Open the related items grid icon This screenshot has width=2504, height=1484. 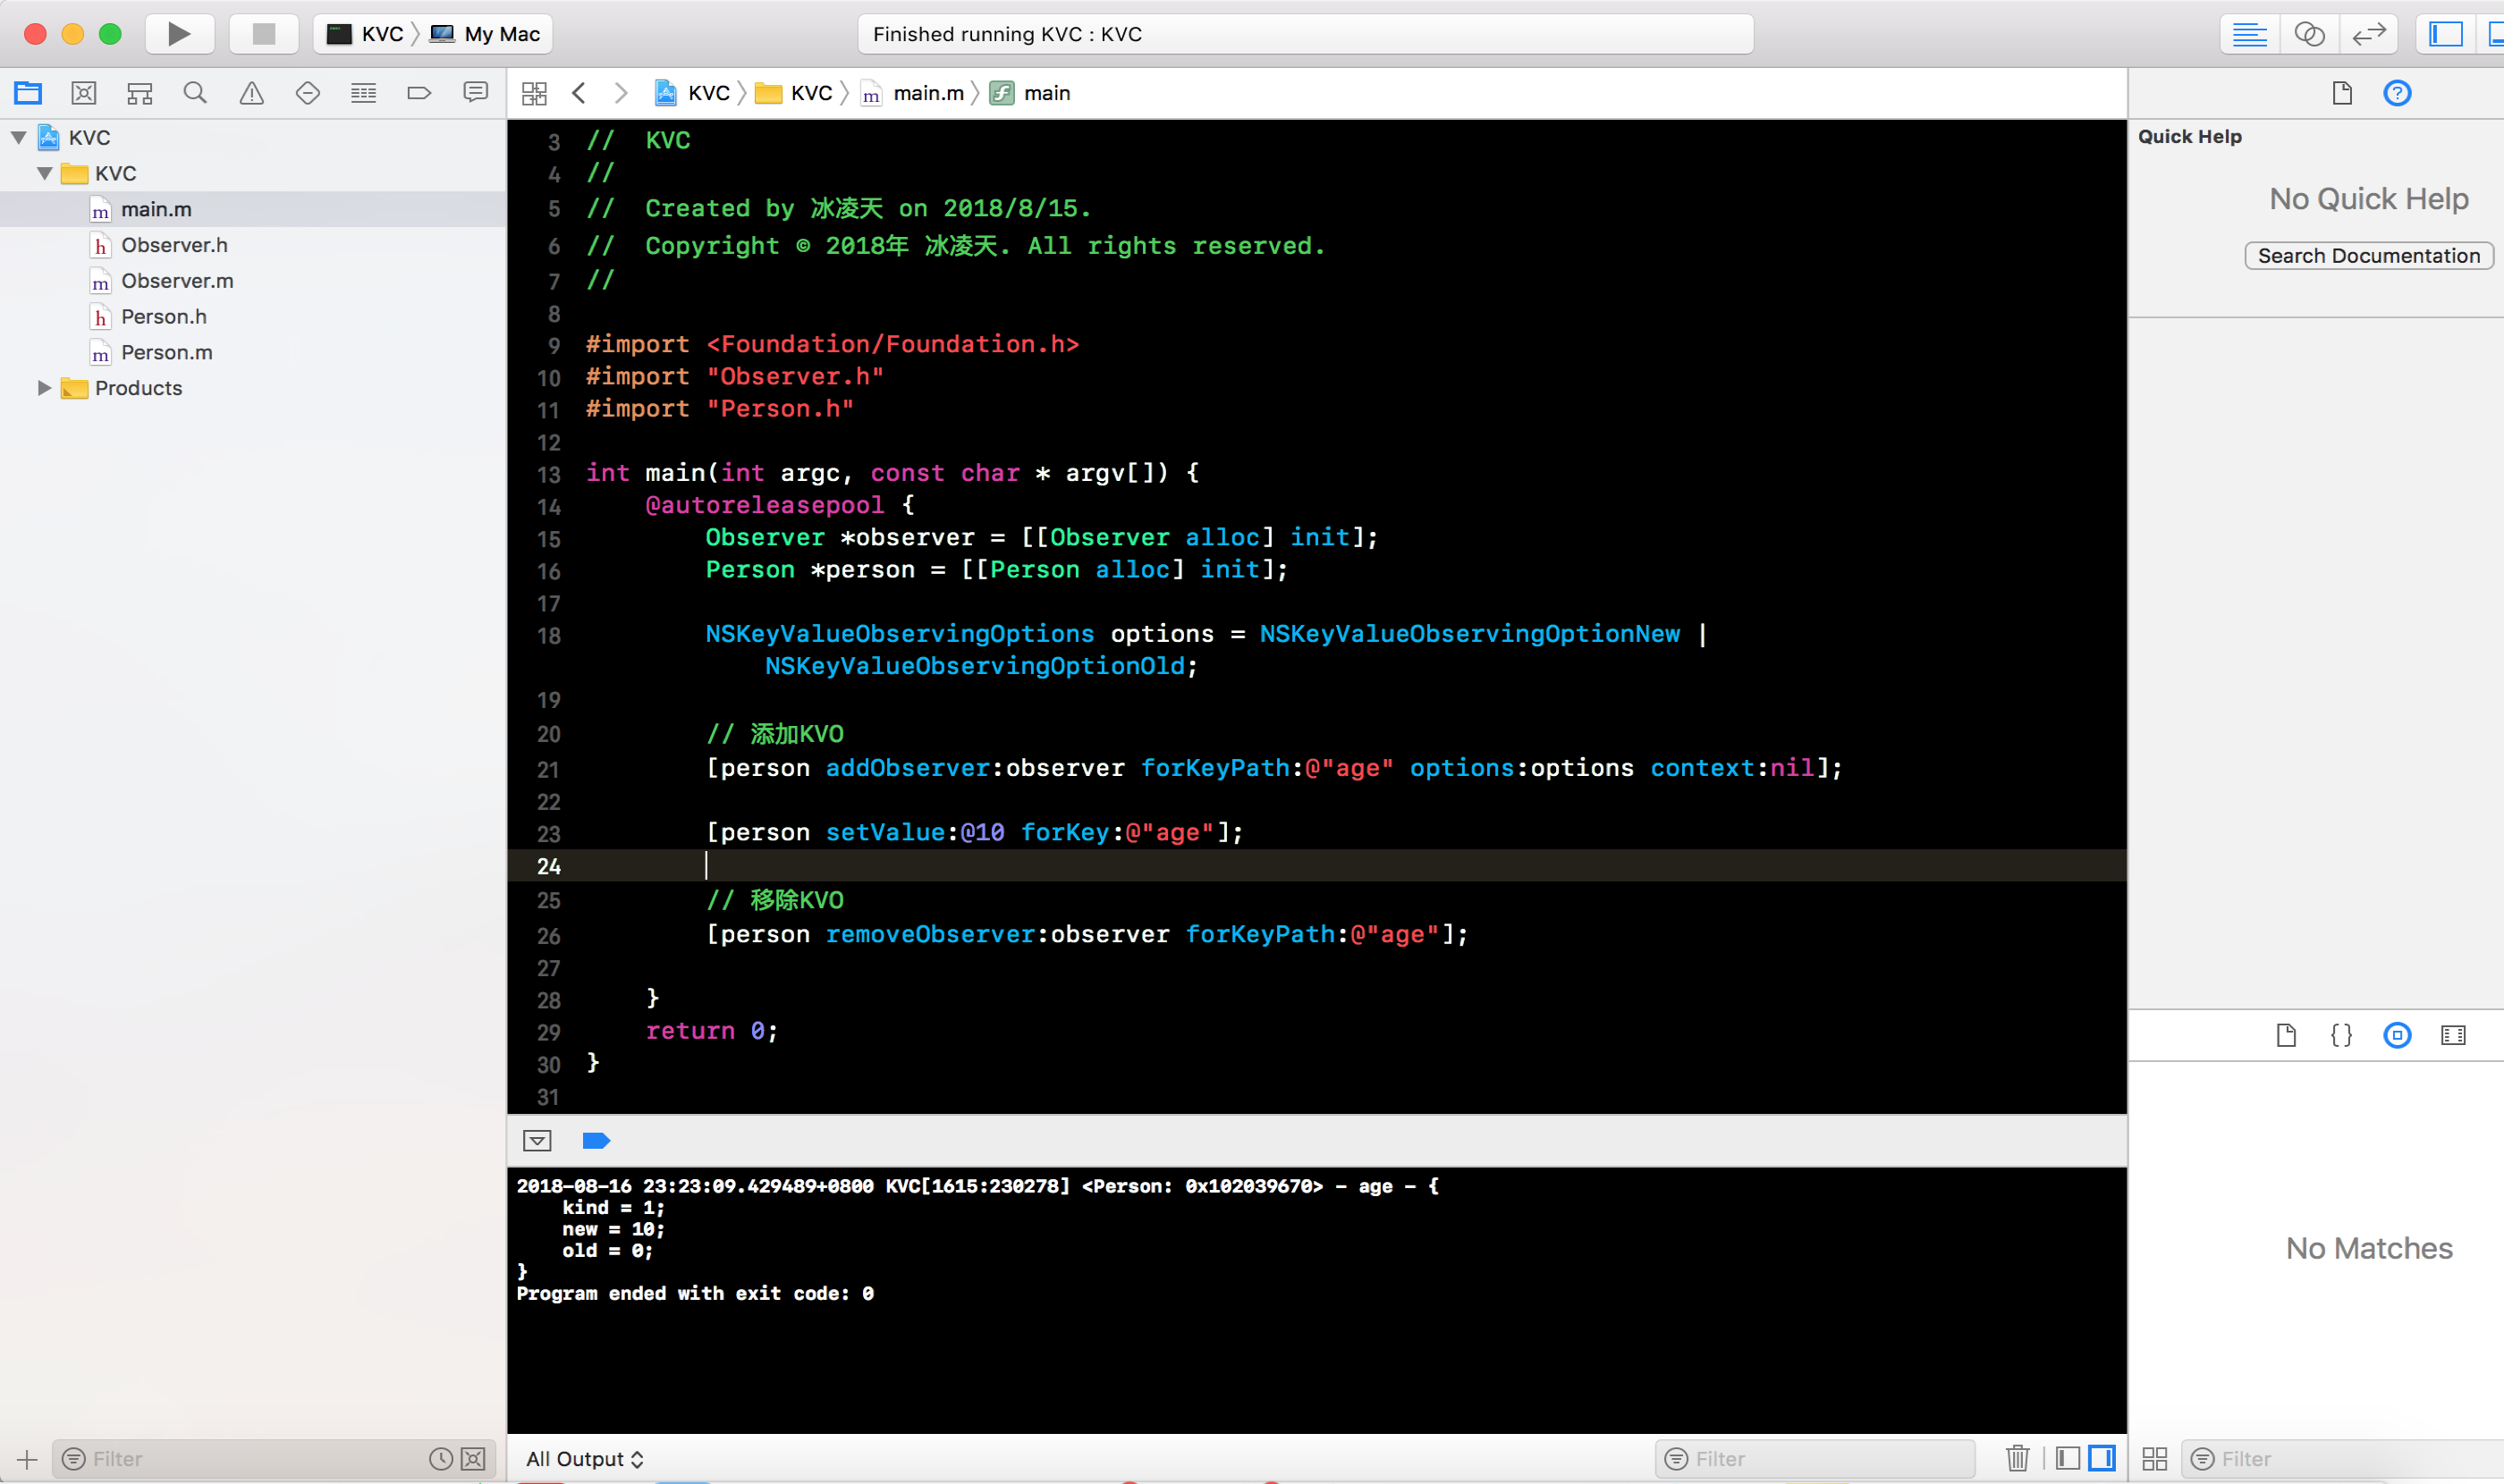pos(534,93)
